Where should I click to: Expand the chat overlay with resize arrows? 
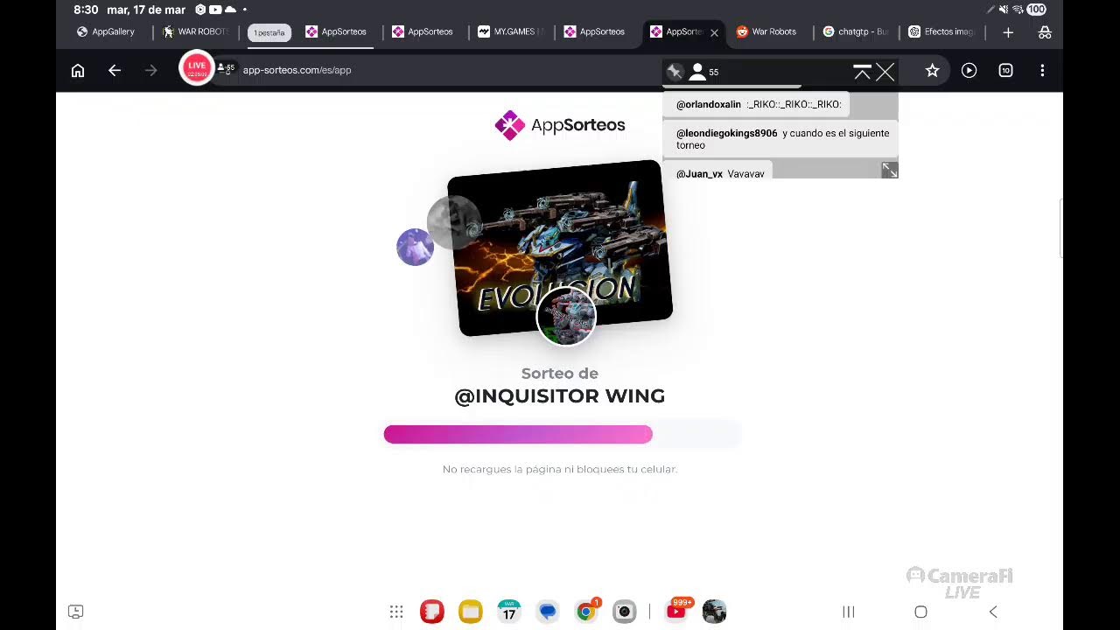click(889, 171)
